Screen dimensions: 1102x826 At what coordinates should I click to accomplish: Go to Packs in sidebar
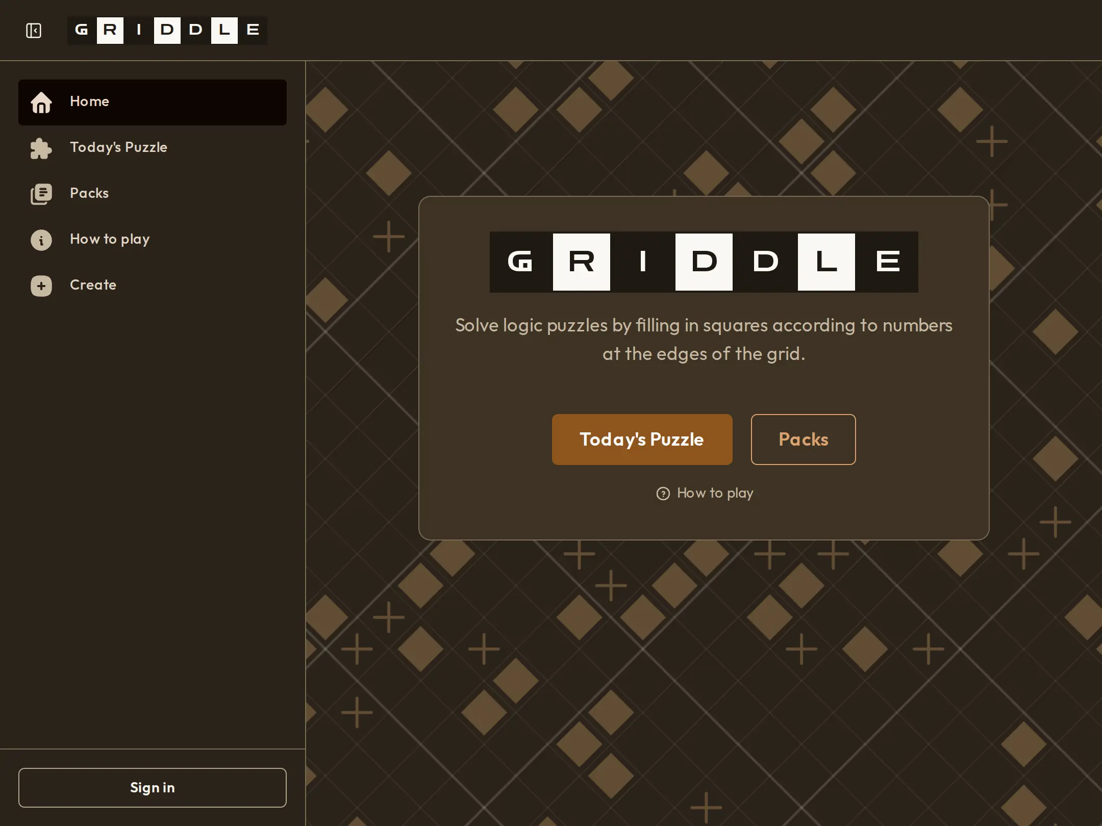(x=153, y=194)
